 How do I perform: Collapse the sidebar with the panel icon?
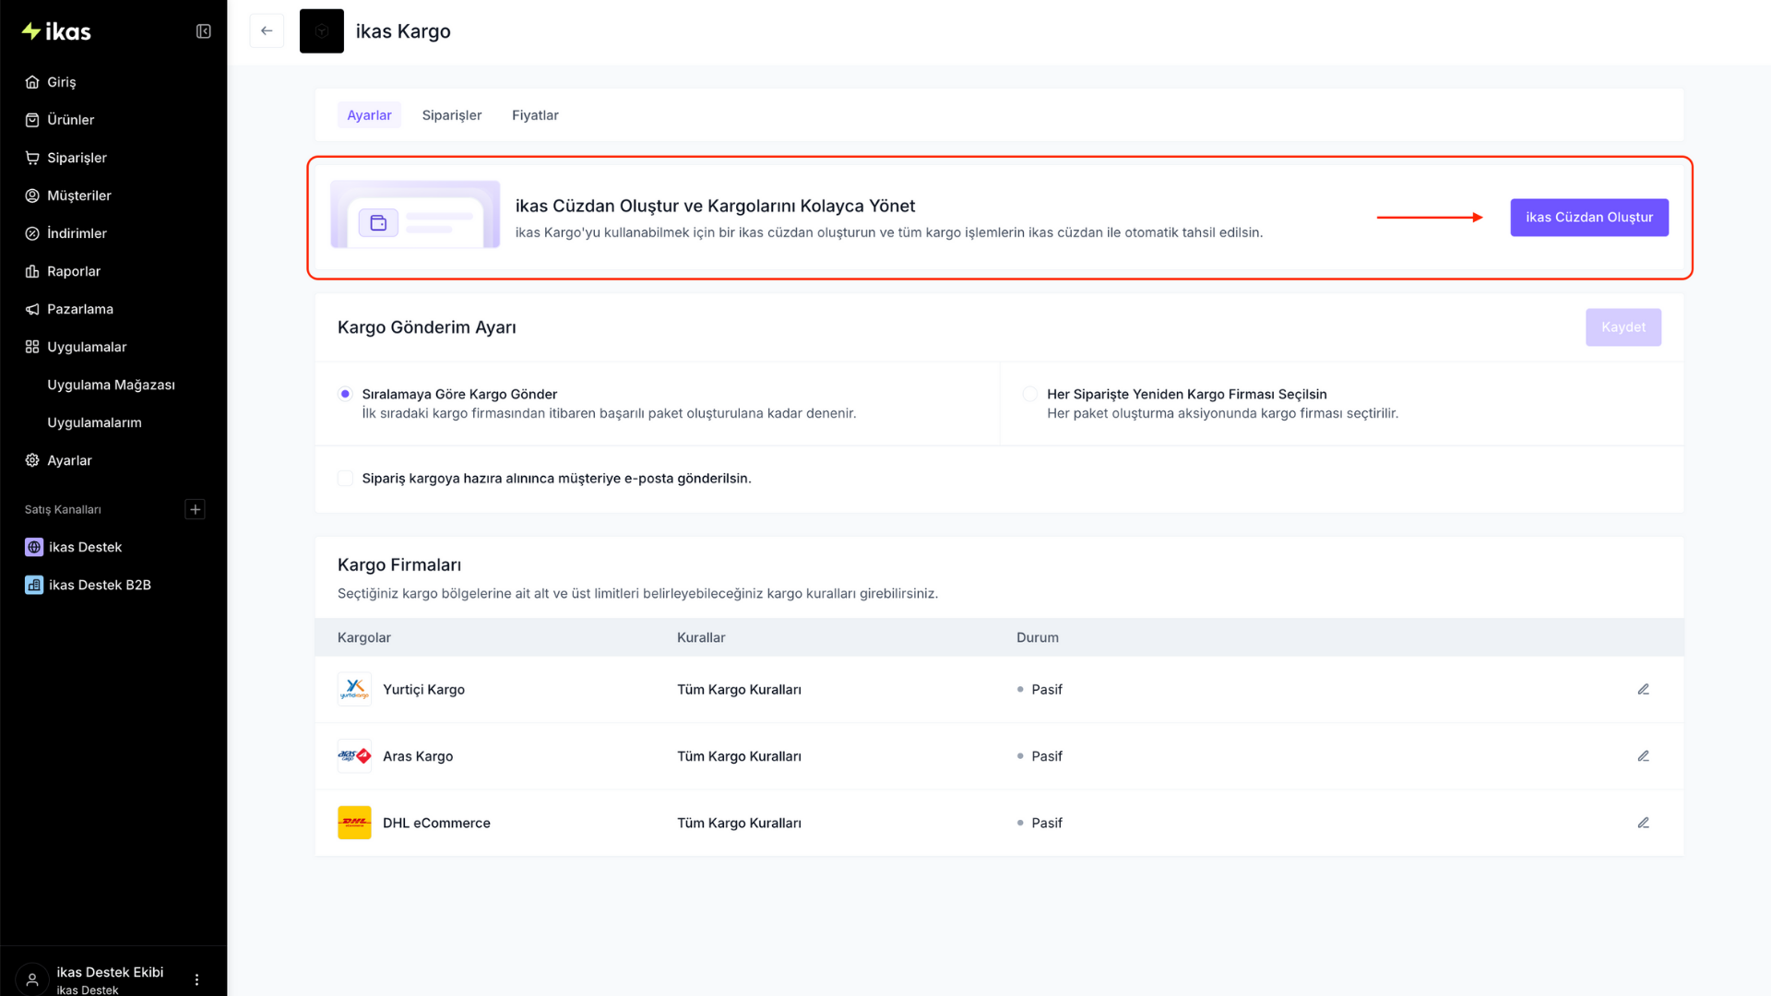point(204,31)
